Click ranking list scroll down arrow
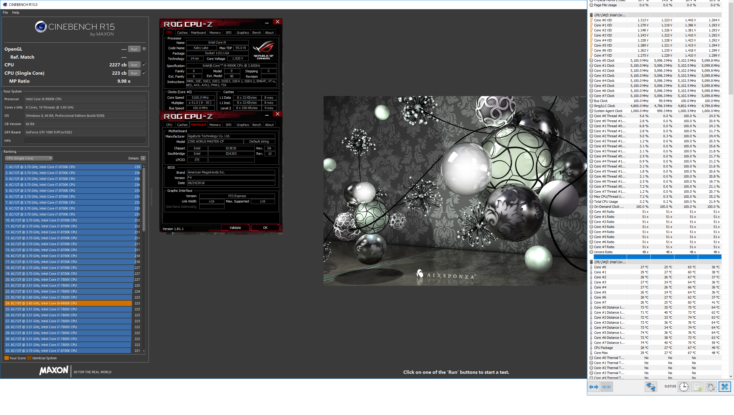The image size is (734, 415). [144, 351]
